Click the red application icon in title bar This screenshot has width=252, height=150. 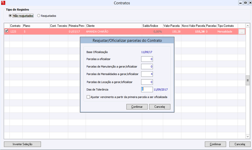click(x=3, y=3)
